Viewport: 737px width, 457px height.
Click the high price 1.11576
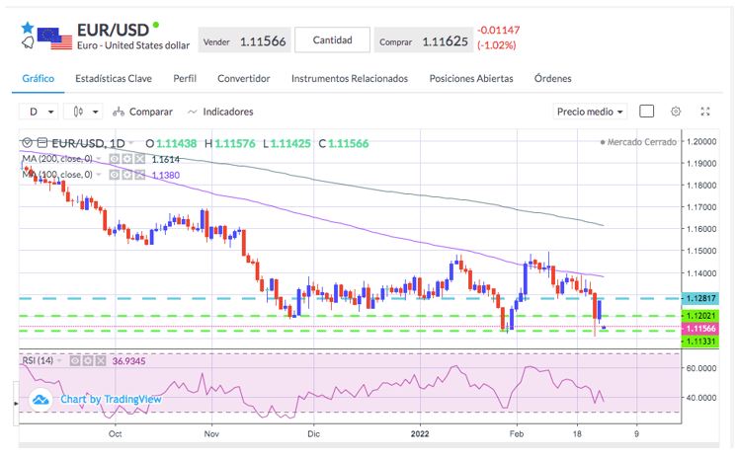point(235,143)
